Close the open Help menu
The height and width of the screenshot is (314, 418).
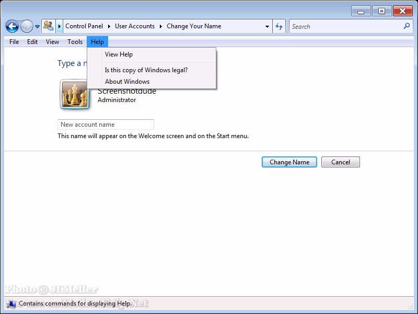tap(97, 42)
